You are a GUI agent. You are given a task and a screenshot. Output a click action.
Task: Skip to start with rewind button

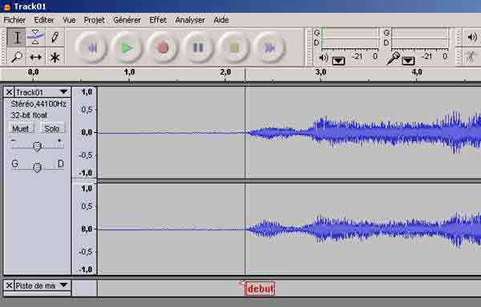(91, 48)
